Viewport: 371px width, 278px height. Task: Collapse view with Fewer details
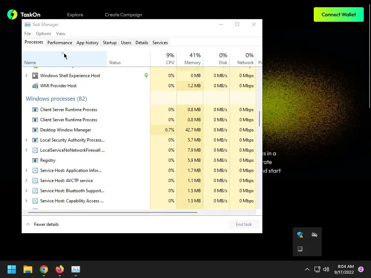(x=42, y=224)
